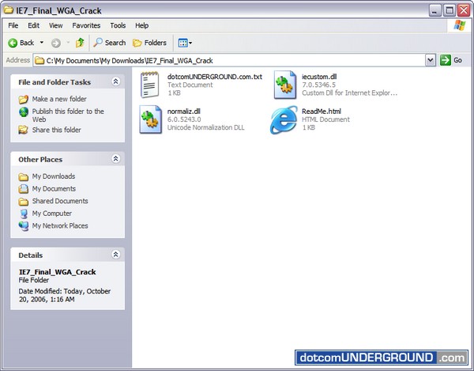Go up one folder level icon

(80, 43)
